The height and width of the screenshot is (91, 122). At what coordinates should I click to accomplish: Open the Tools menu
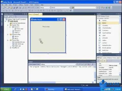[32, 5]
